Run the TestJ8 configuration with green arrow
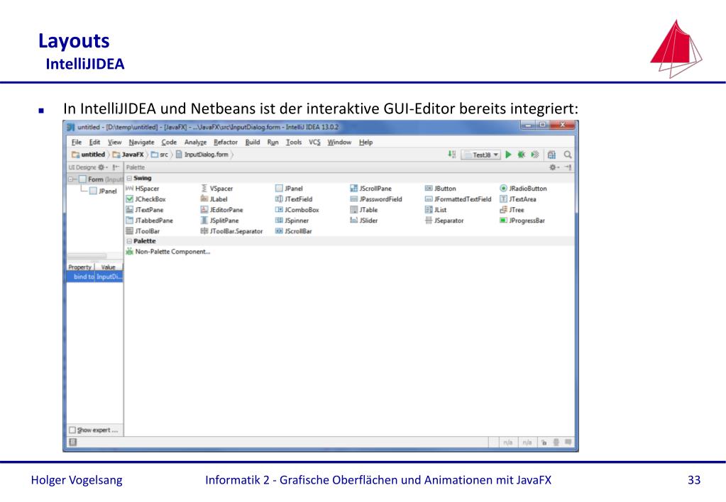Screen dimensions: 726x502 click(x=508, y=155)
